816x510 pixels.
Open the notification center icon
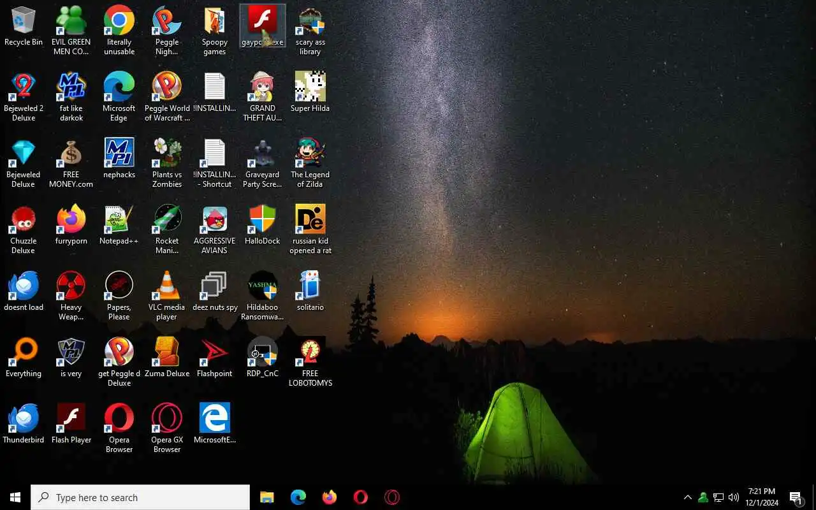click(x=796, y=497)
